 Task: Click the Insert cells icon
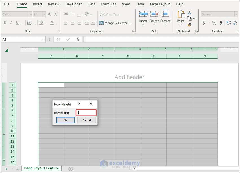(x=143, y=14)
